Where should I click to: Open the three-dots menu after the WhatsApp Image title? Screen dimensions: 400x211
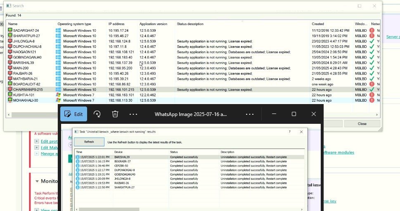pyautogui.click(x=249, y=114)
